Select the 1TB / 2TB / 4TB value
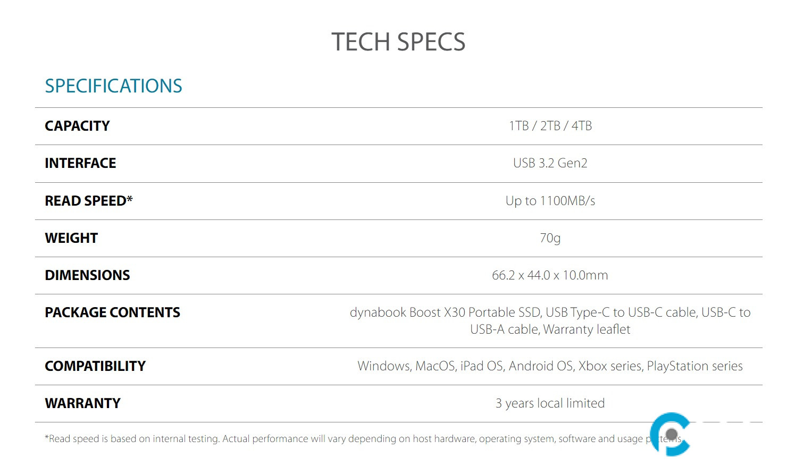Image resolution: width=804 pixels, height=466 pixels. [x=550, y=126]
